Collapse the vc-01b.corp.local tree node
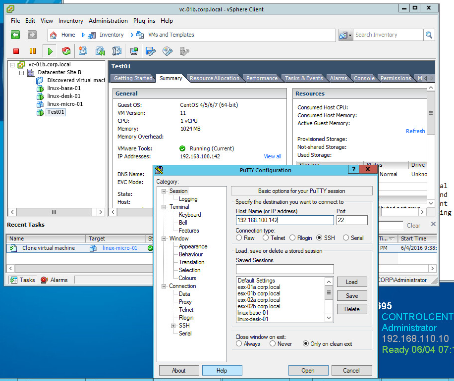This screenshot has height=381, width=454. [12, 65]
